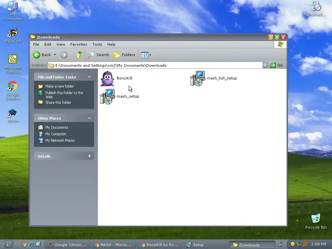Go up one folder level icon
This screenshot has height=249, width=332.
click(79, 55)
